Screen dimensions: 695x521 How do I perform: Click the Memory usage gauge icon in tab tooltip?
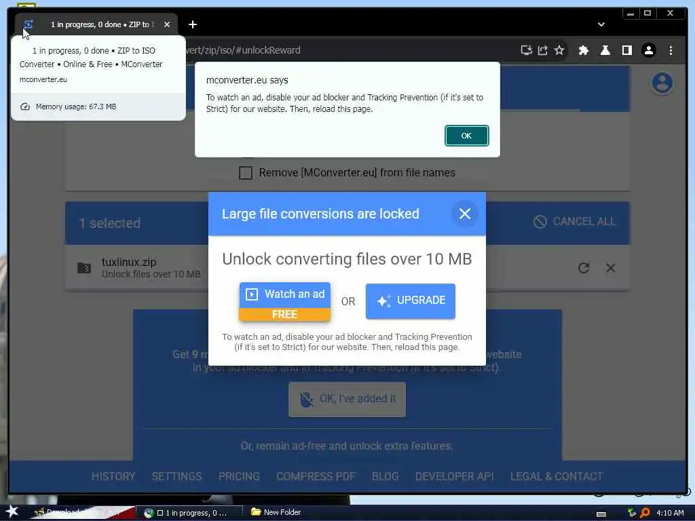coord(25,107)
